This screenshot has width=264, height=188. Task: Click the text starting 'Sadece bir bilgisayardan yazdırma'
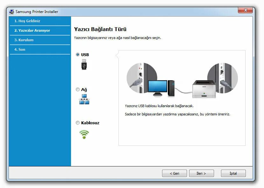(177, 114)
